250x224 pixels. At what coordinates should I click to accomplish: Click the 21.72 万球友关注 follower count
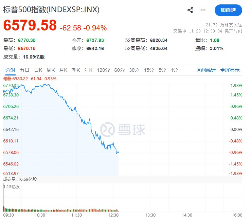tap(224, 25)
